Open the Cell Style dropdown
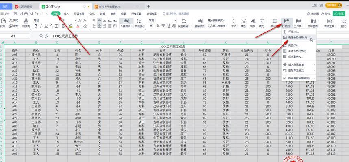 [x=218, y=26]
